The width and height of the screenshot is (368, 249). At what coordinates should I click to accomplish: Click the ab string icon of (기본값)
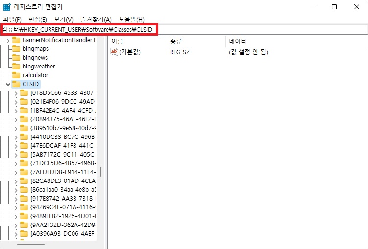pos(114,52)
